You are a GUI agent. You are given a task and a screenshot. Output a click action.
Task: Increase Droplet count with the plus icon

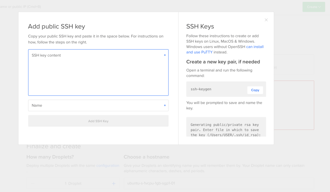pyautogui.click(x=113, y=184)
